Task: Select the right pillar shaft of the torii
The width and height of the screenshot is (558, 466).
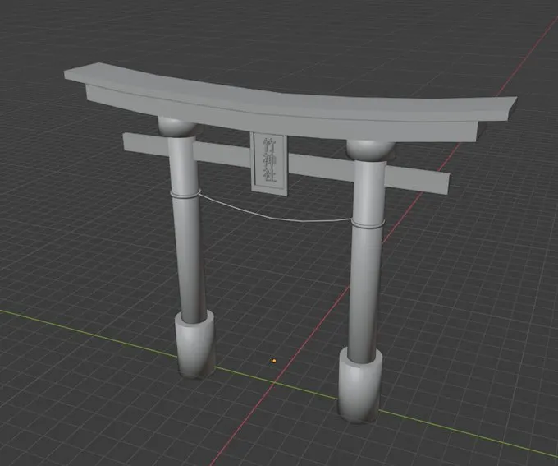Action: click(366, 264)
